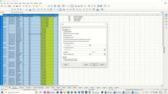Click the Clone formatting paintbrush icon
168x94 pixels.
click(x=34, y=6)
